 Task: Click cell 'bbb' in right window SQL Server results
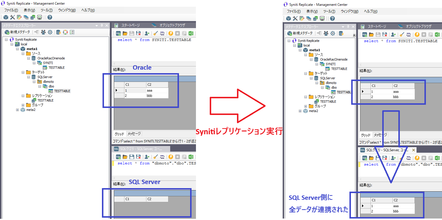click(403, 211)
